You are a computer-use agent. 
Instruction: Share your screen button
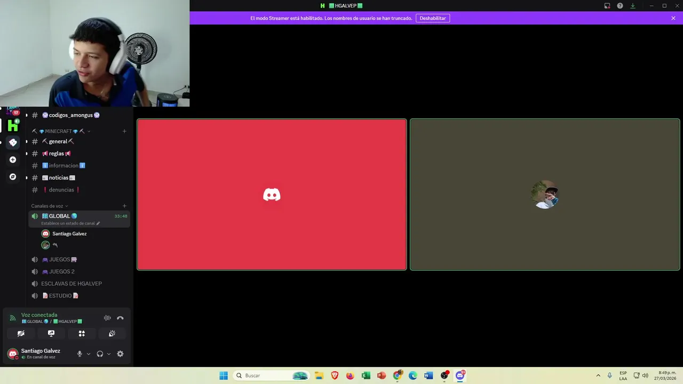point(51,333)
